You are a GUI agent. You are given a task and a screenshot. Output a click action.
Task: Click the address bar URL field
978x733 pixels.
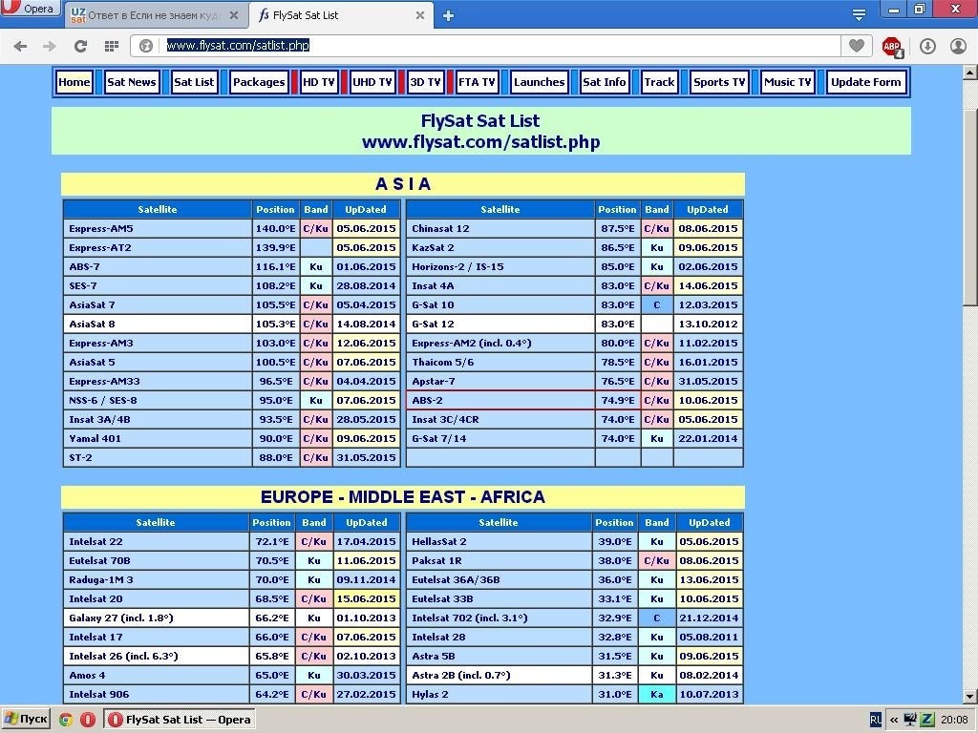[502, 46]
